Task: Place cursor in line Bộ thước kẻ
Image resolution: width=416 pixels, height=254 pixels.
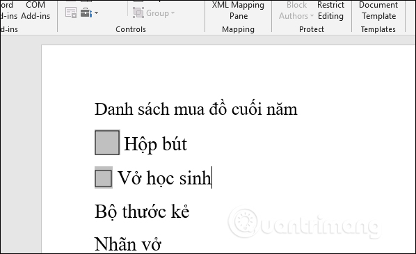Action: tap(142, 212)
